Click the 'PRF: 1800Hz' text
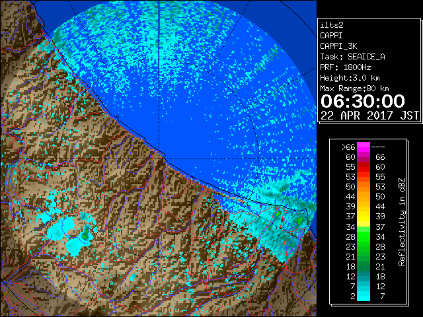Screen dimensions: 423x317 click(x=346, y=67)
